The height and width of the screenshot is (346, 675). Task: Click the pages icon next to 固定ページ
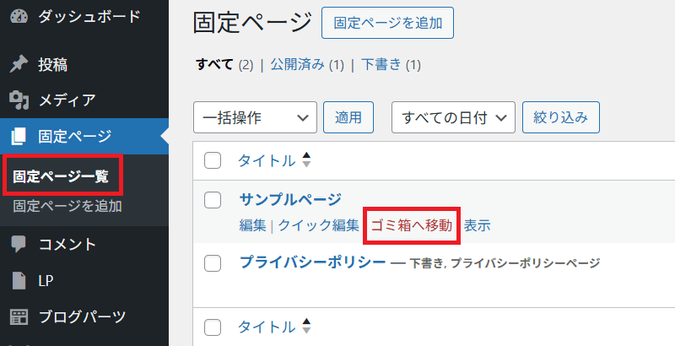19,136
